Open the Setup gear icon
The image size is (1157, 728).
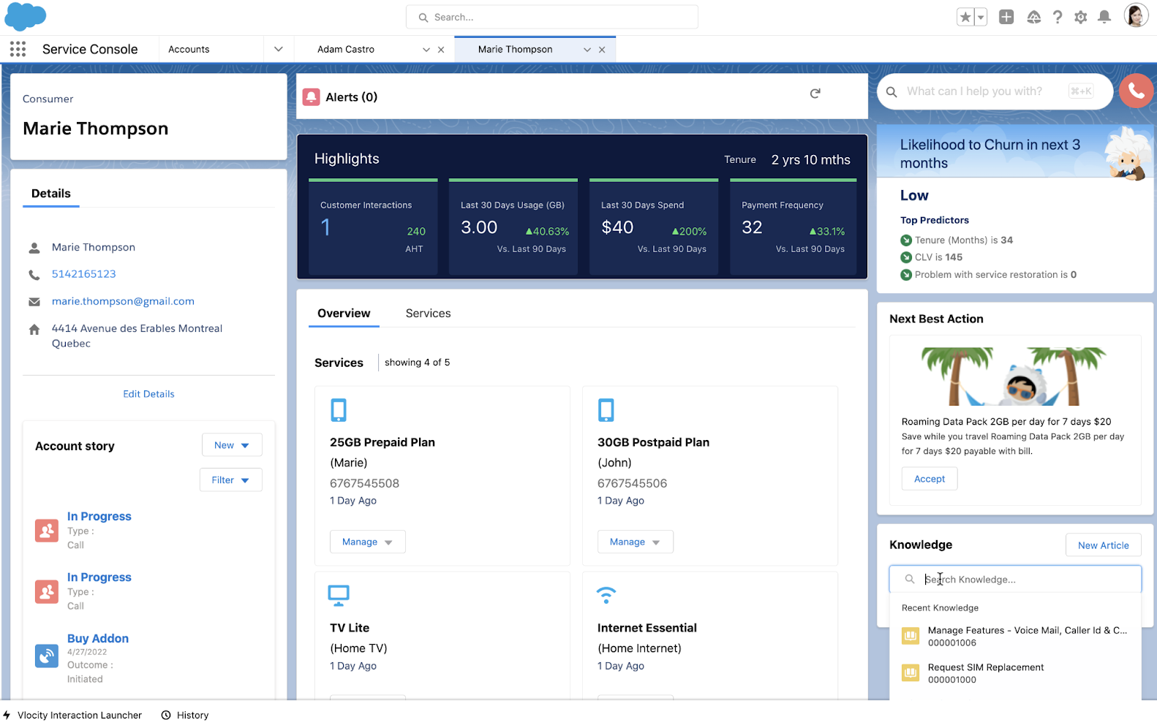(1081, 17)
